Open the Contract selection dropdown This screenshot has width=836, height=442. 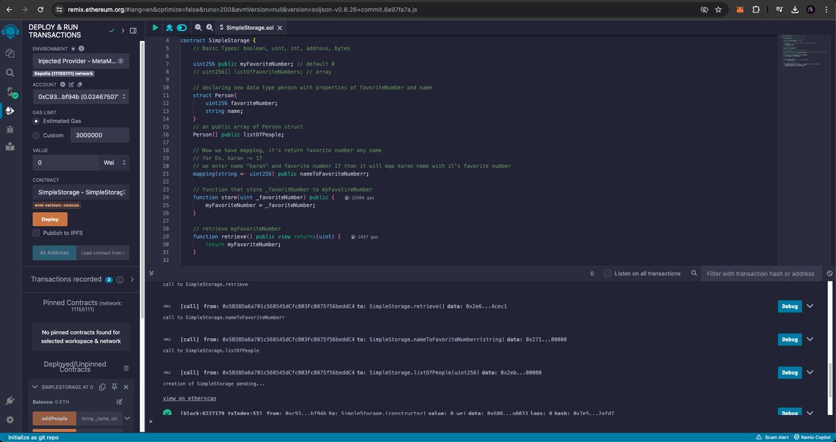pos(81,192)
